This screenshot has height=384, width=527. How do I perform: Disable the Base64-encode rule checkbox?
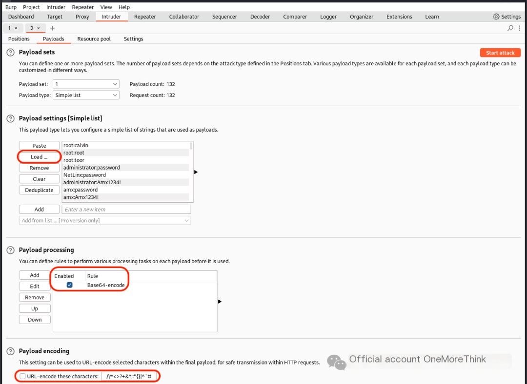[x=70, y=285]
